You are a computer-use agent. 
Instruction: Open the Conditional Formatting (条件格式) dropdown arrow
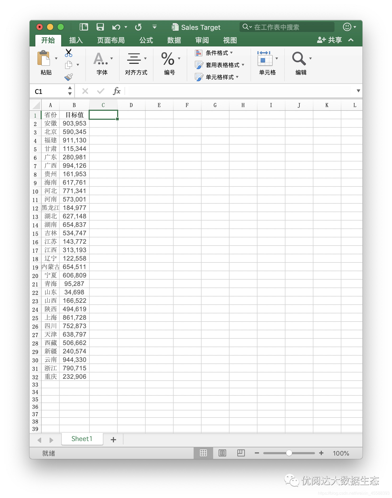pos(231,52)
